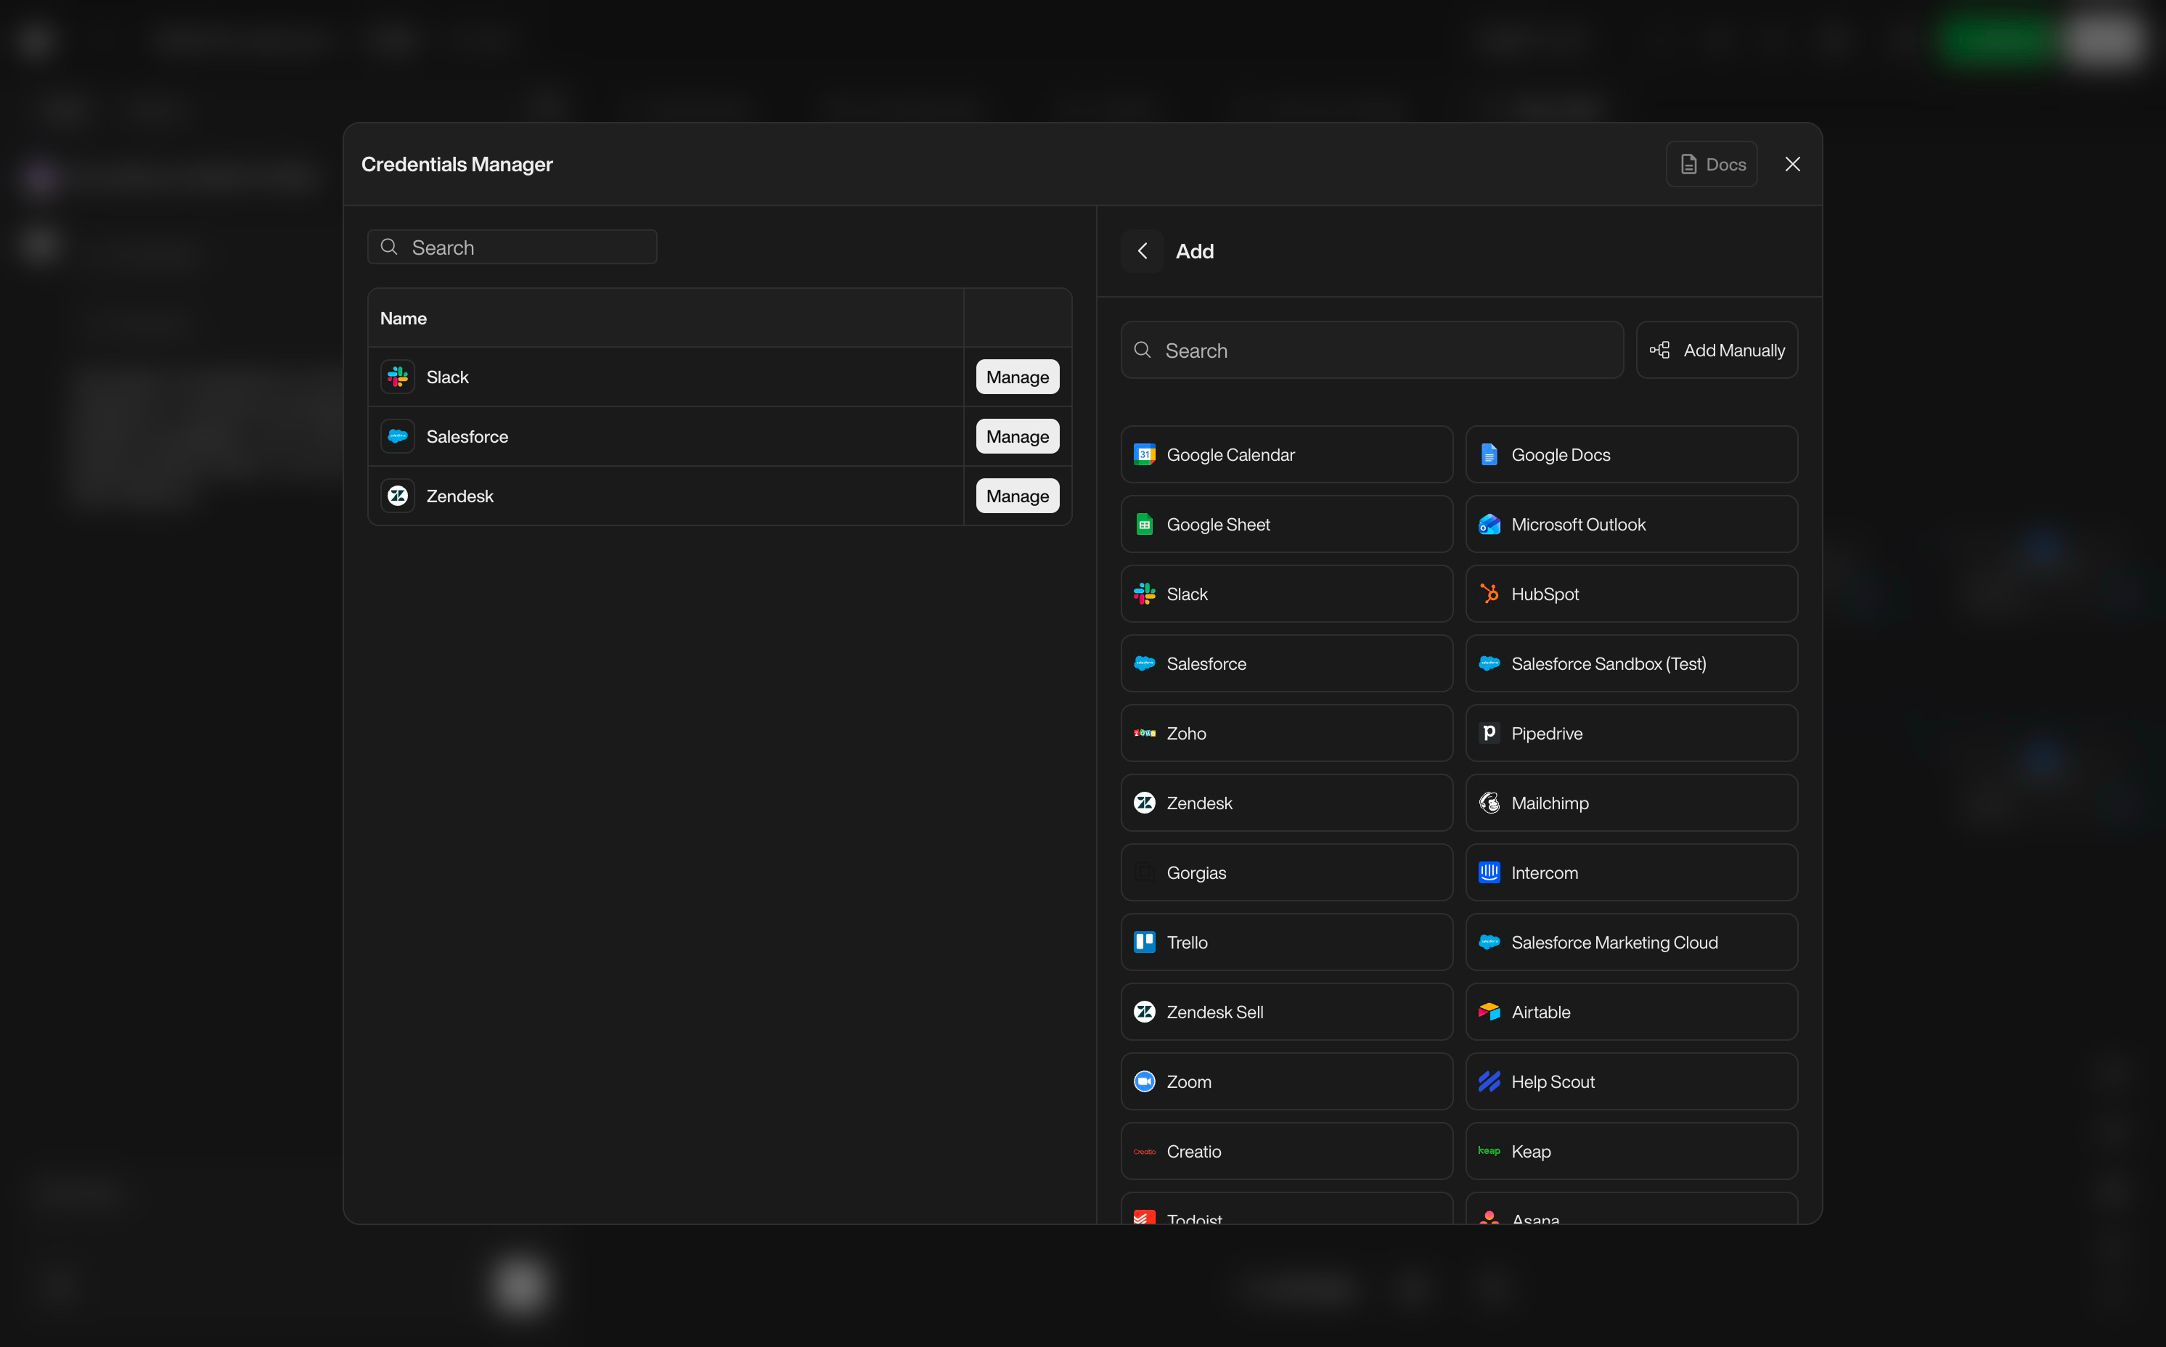Click the Google Docs icon

[x=1489, y=454]
